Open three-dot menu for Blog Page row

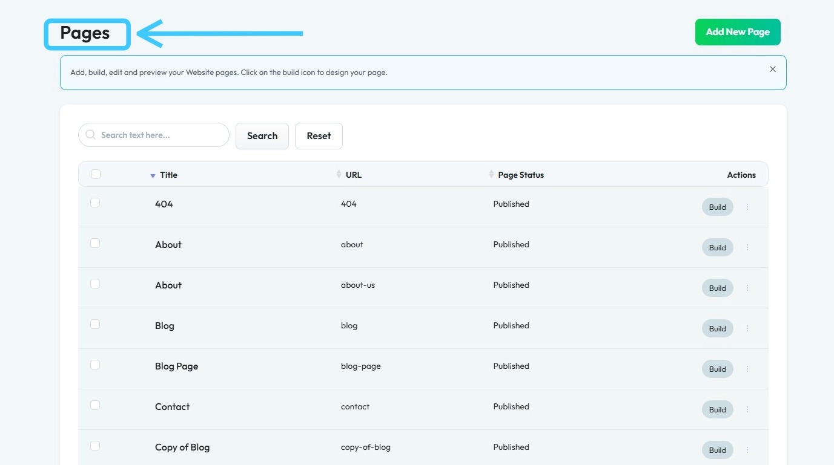pyautogui.click(x=747, y=369)
